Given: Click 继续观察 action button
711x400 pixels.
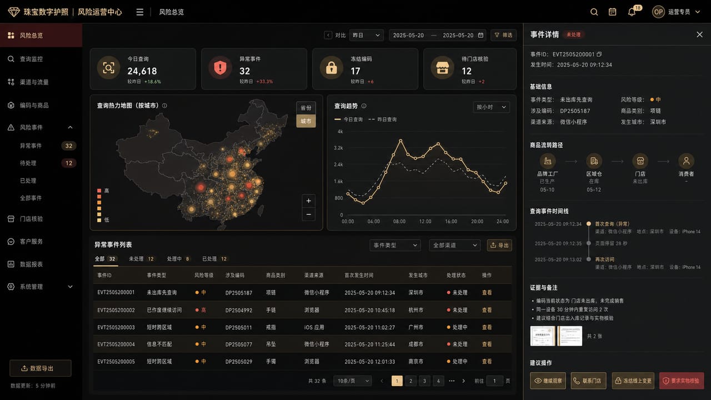Looking at the screenshot, I should pyautogui.click(x=548, y=381).
